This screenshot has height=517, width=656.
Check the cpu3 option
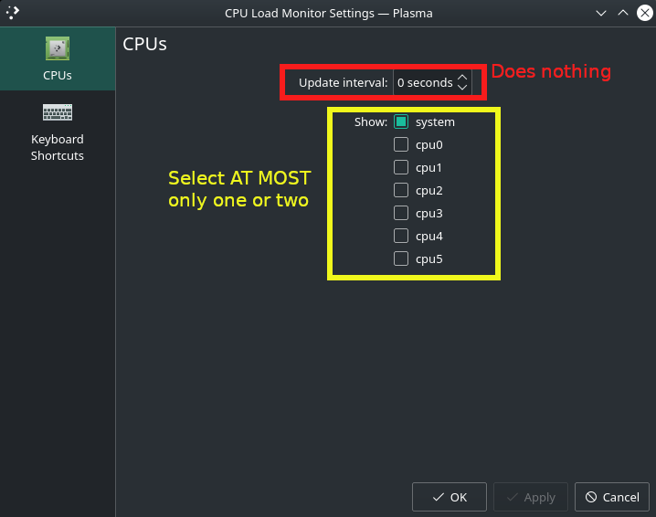pos(401,213)
